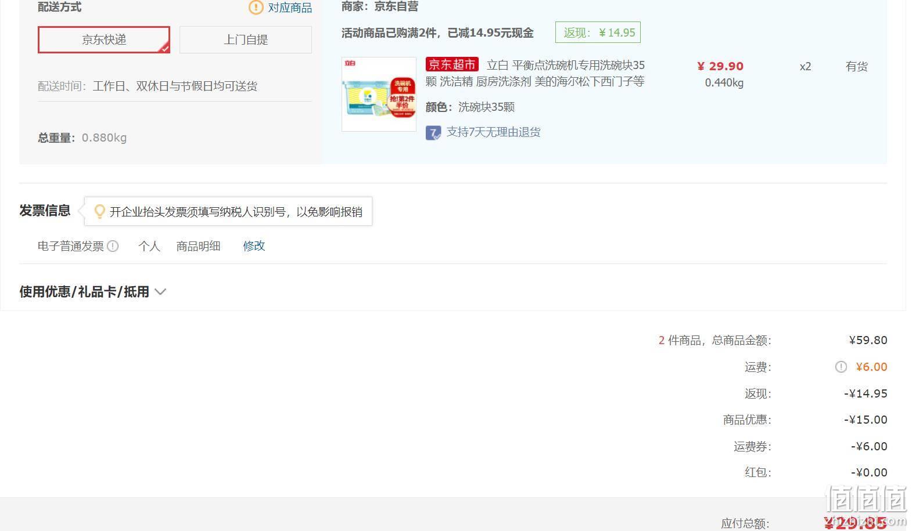Open the 立白 dishwasher tablet product thumbnail

click(x=379, y=94)
